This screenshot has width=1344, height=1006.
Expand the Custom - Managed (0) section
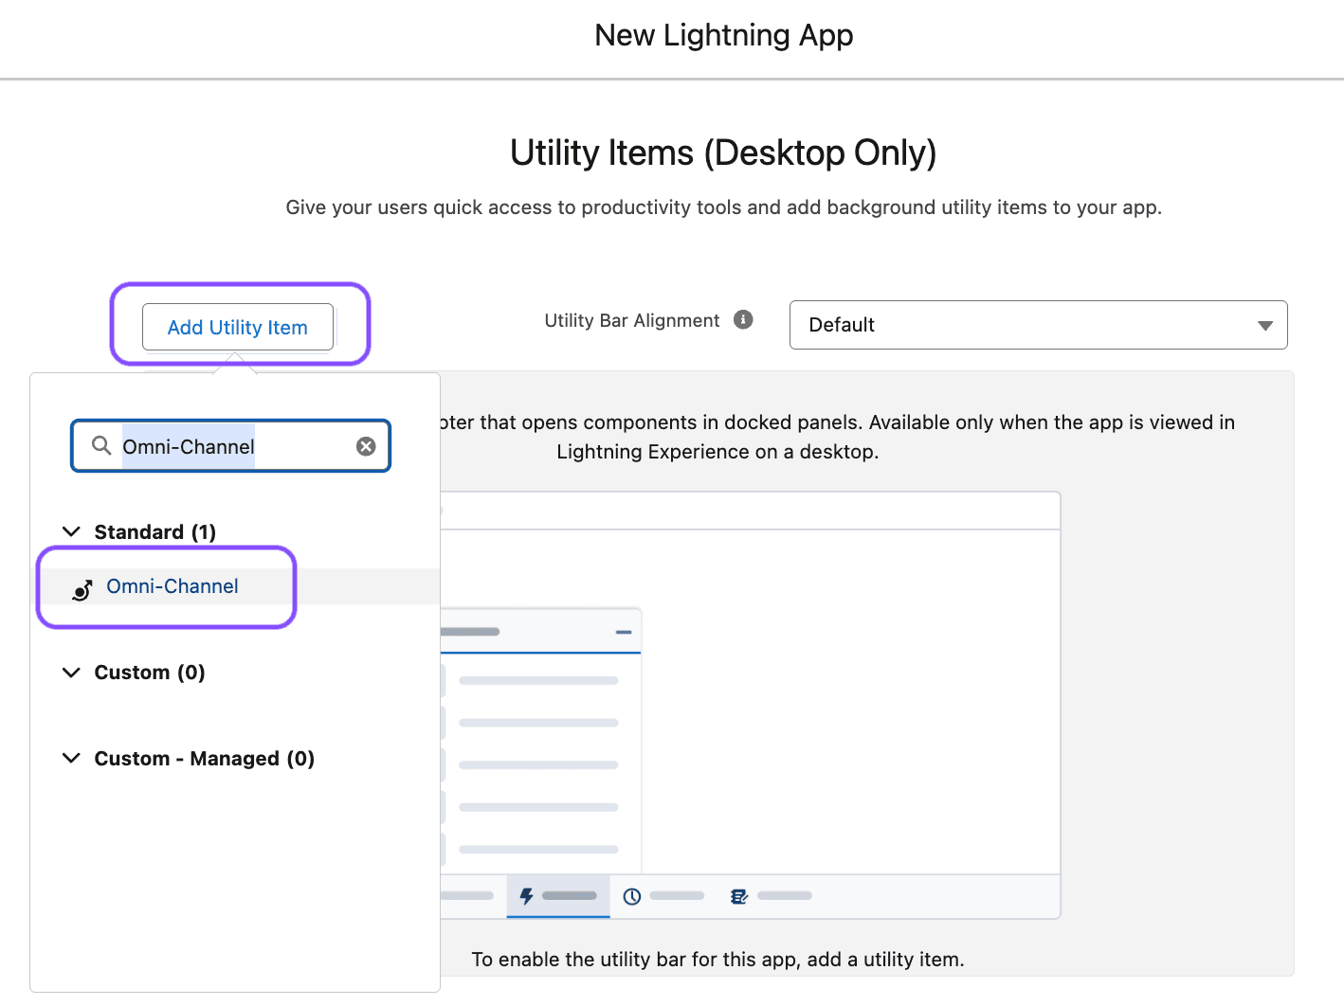(71, 758)
